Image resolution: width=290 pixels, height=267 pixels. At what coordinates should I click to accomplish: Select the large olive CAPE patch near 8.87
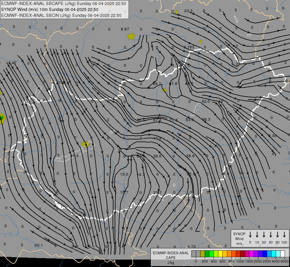pos(131,36)
